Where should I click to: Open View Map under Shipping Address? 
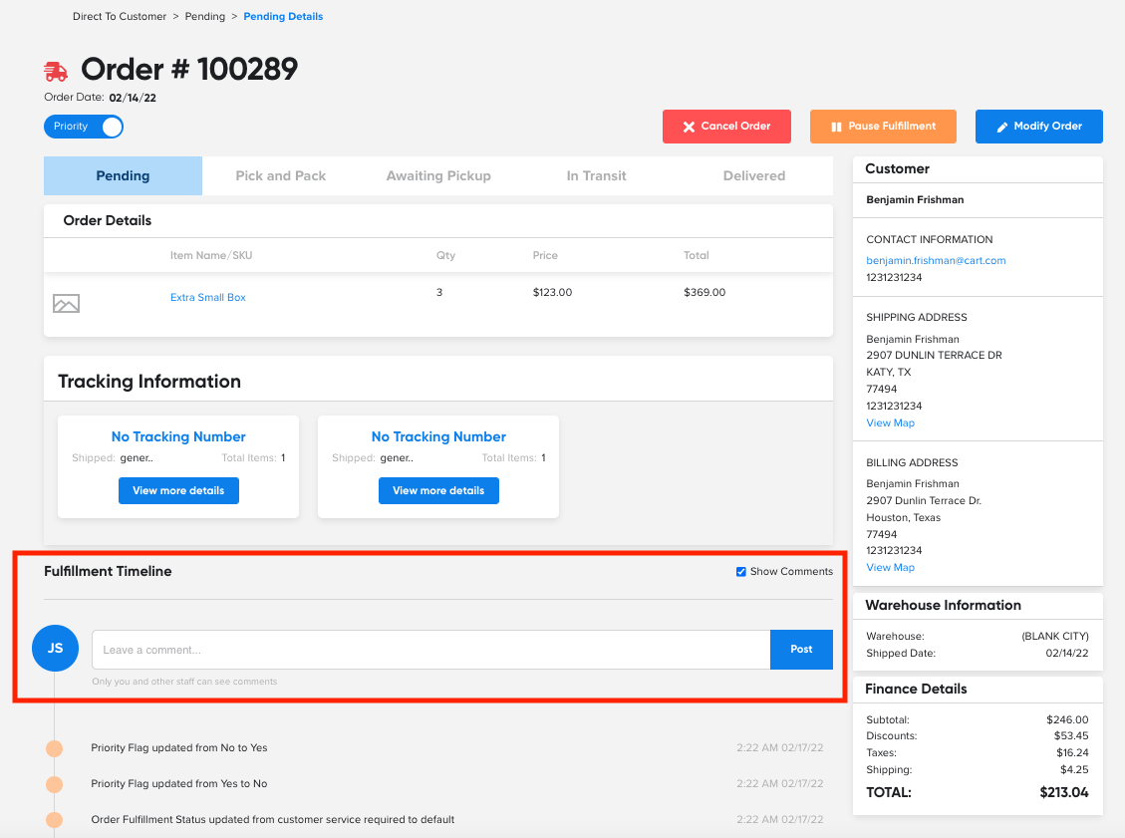(x=890, y=423)
